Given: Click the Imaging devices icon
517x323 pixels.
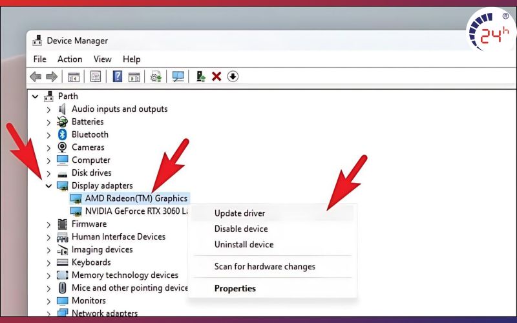Looking at the screenshot, I should [62, 250].
